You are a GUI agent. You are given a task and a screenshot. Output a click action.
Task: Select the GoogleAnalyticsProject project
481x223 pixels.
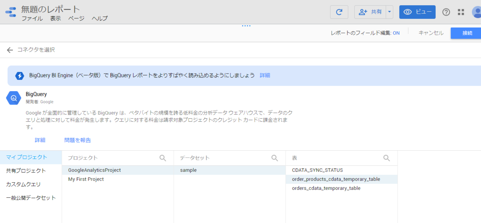pyautogui.click(x=118, y=170)
